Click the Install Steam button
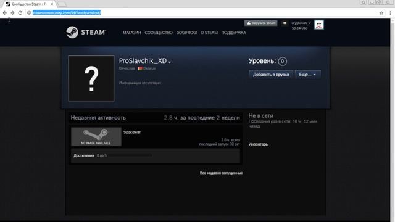The height and width of the screenshot is (222, 395). (260, 23)
